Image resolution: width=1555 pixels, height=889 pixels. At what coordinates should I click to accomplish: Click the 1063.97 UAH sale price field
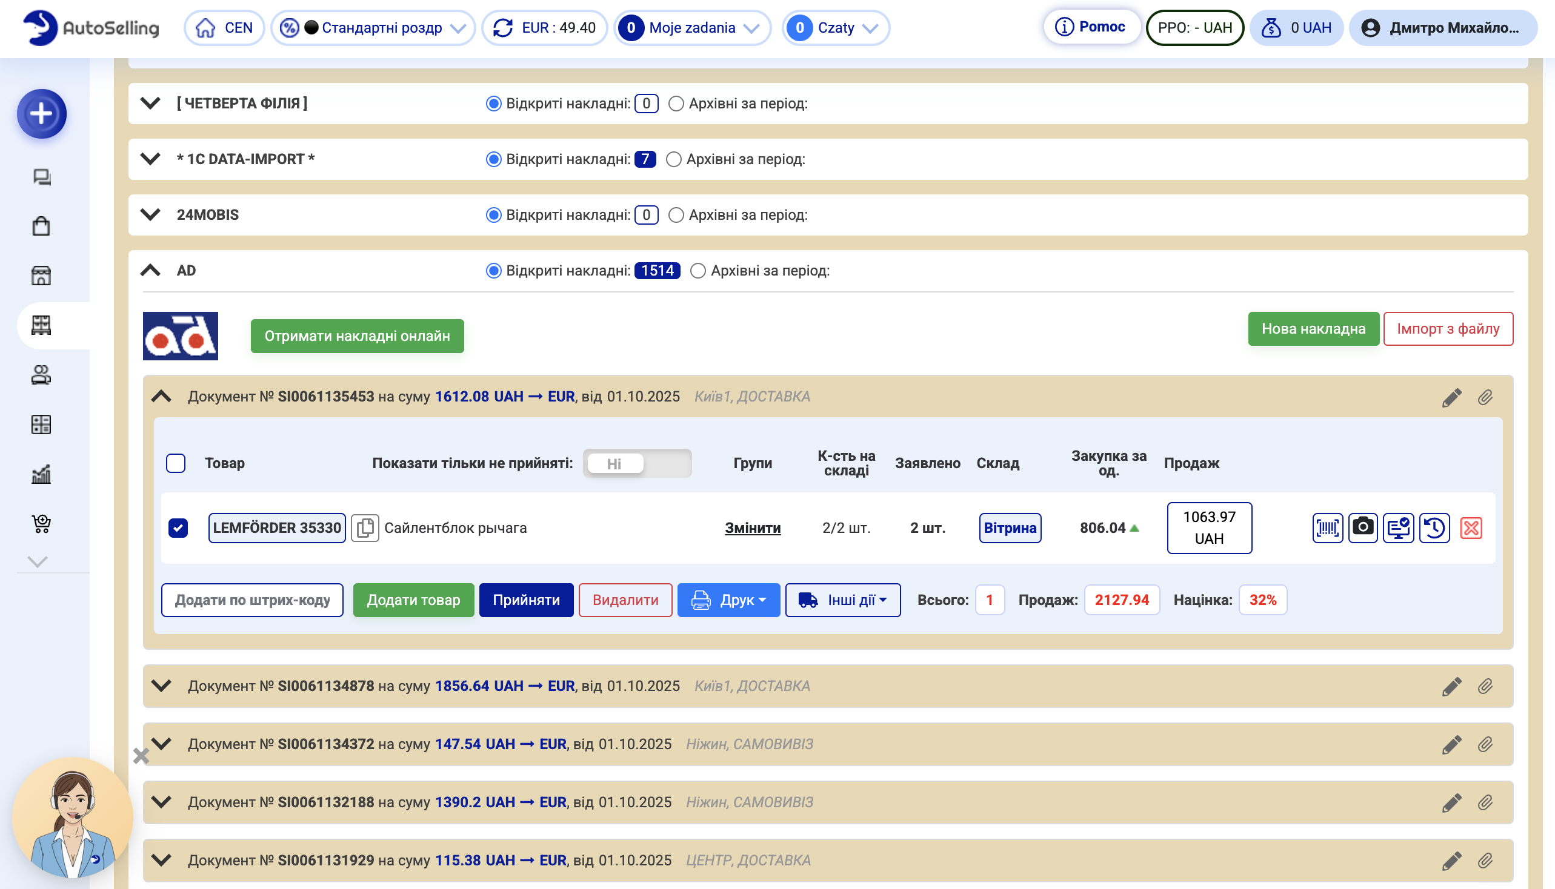[x=1208, y=528]
